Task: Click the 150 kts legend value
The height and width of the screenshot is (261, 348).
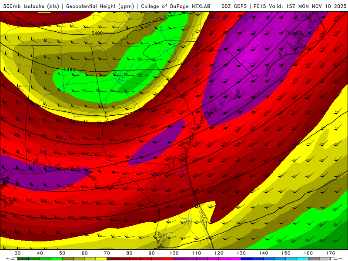Action: coord(286,253)
